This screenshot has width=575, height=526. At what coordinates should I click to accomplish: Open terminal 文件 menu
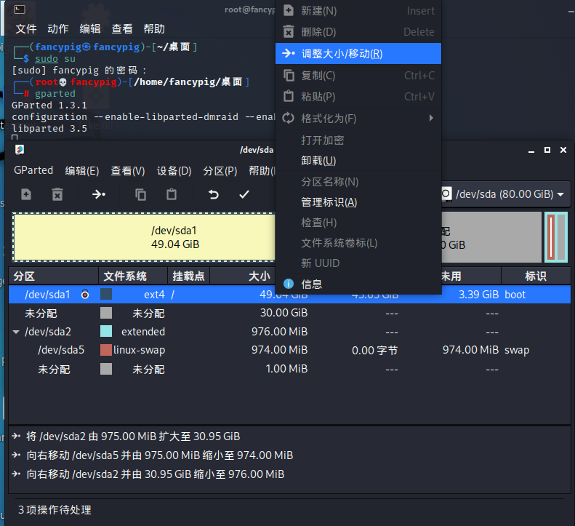[26, 28]
